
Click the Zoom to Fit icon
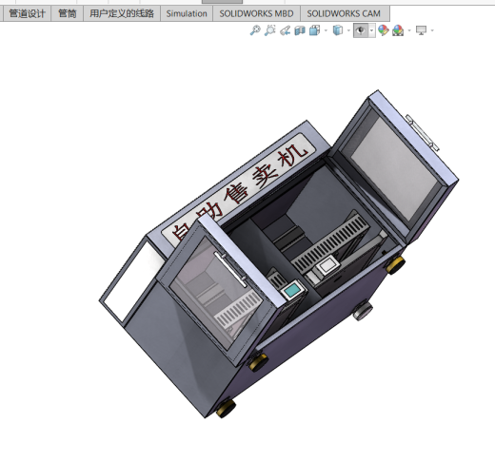pyautogui.click(x=255, y=30)
